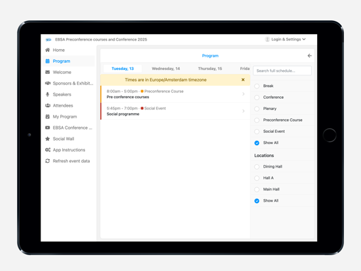This screenshot has height=271, width=361.
Task: Open Home in the sidebar menu
Action: pyautogui.click(x=69, y=50)
